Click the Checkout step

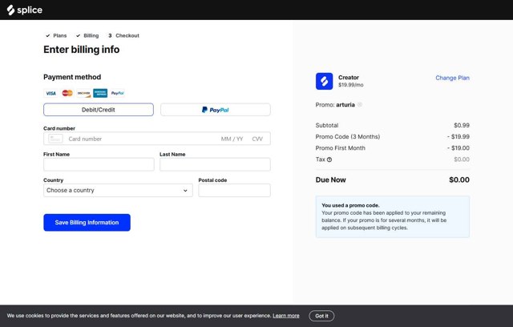coord(123,35)
